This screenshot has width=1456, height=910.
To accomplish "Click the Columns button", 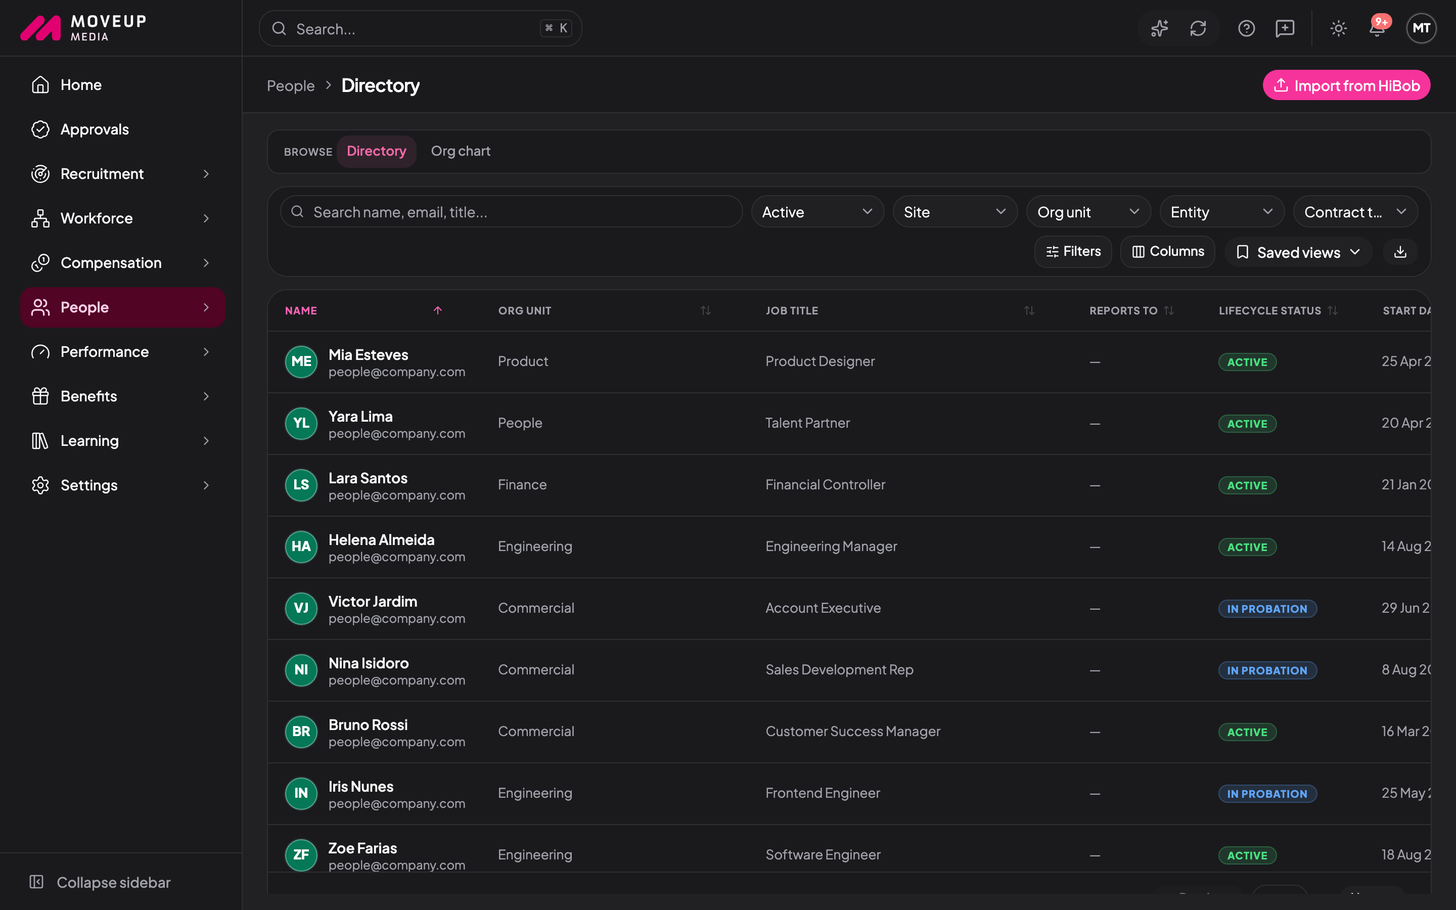I will click(1168, 252).
